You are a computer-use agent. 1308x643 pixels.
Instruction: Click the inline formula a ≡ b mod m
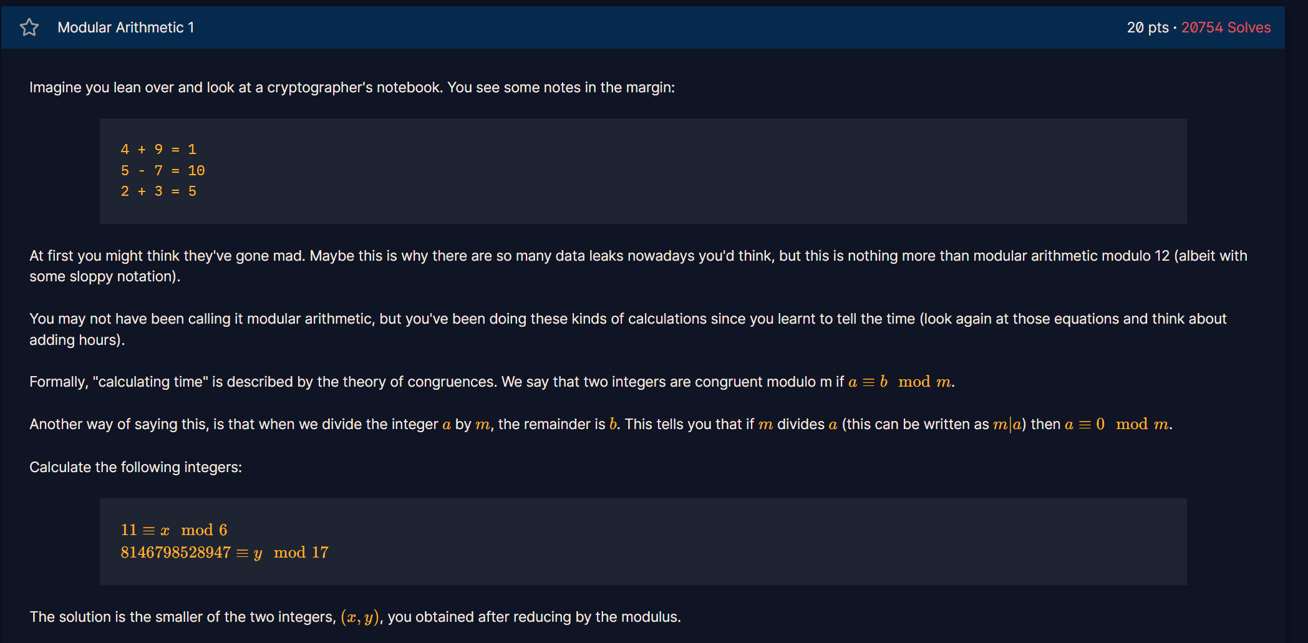tap(900, 382)
